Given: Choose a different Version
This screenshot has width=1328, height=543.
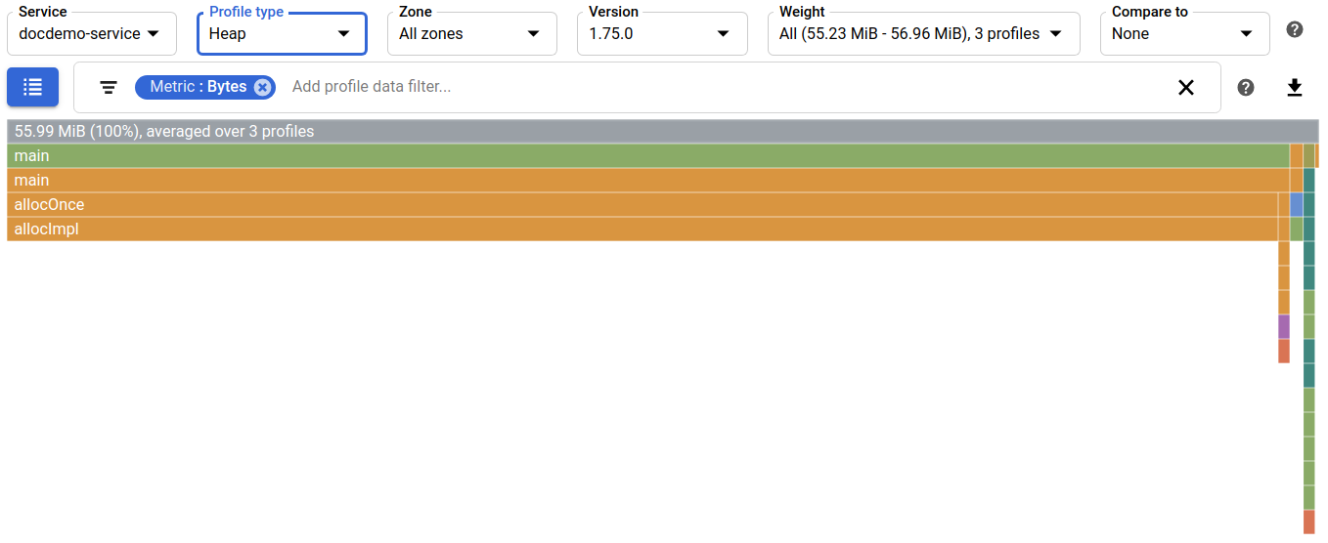Looking at the screenshot, I should [x=661, y=34].
